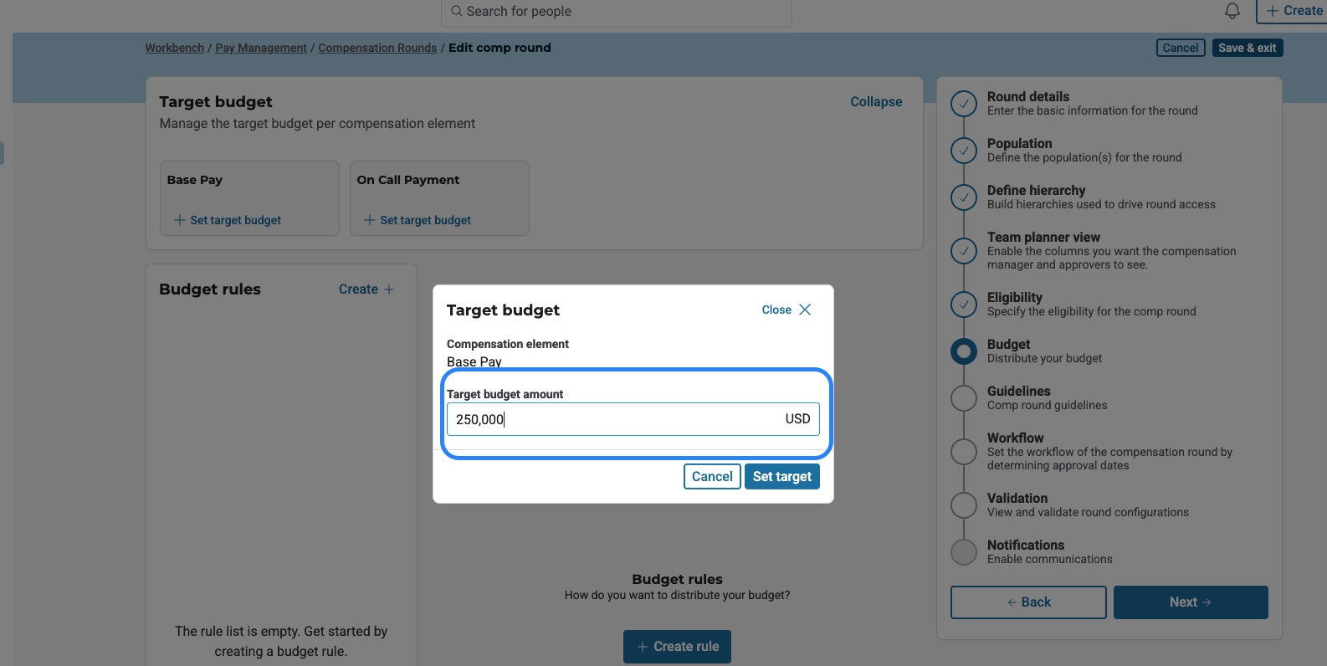The height and width of the screenshot is (666, 1327).
Task: Click the Guidelines step circle icon
Action: (x=964, y=398)
